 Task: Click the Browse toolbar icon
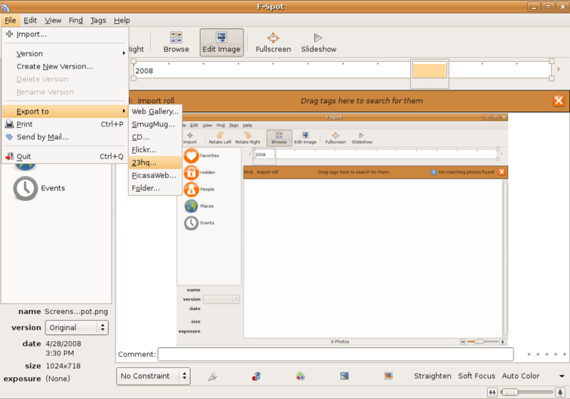click(176, 42)
